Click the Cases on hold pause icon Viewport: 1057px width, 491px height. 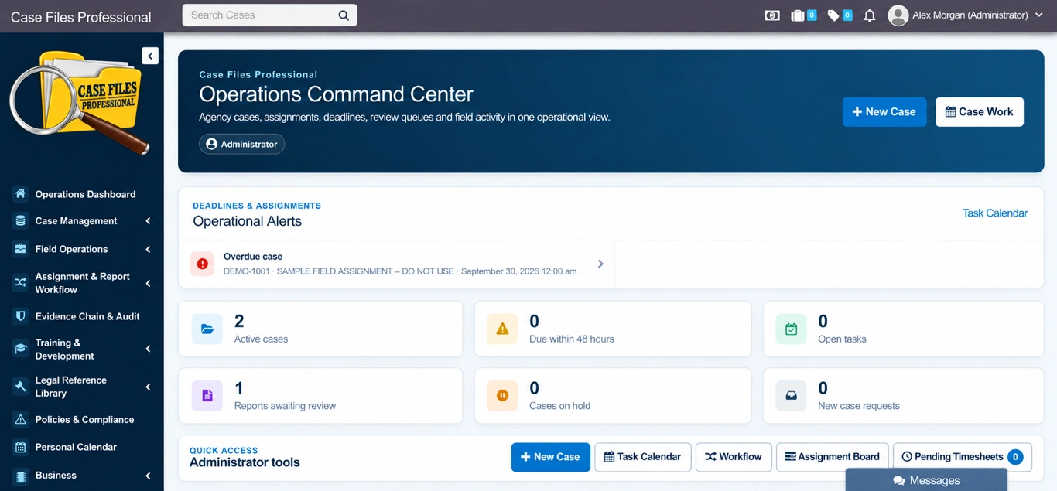[502, 396]
